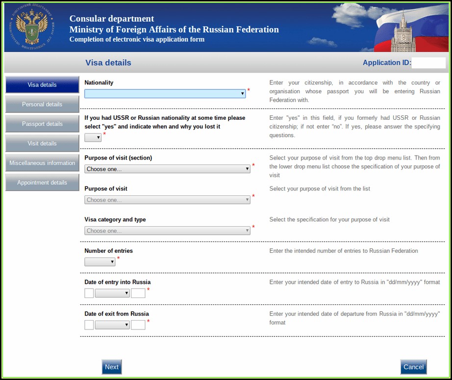Click year field of Date of exit from Russia

click(x=138, y=325)
